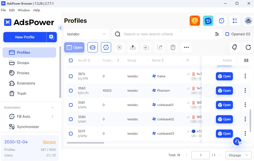Click the trash delete icon in toolbar

173,47
